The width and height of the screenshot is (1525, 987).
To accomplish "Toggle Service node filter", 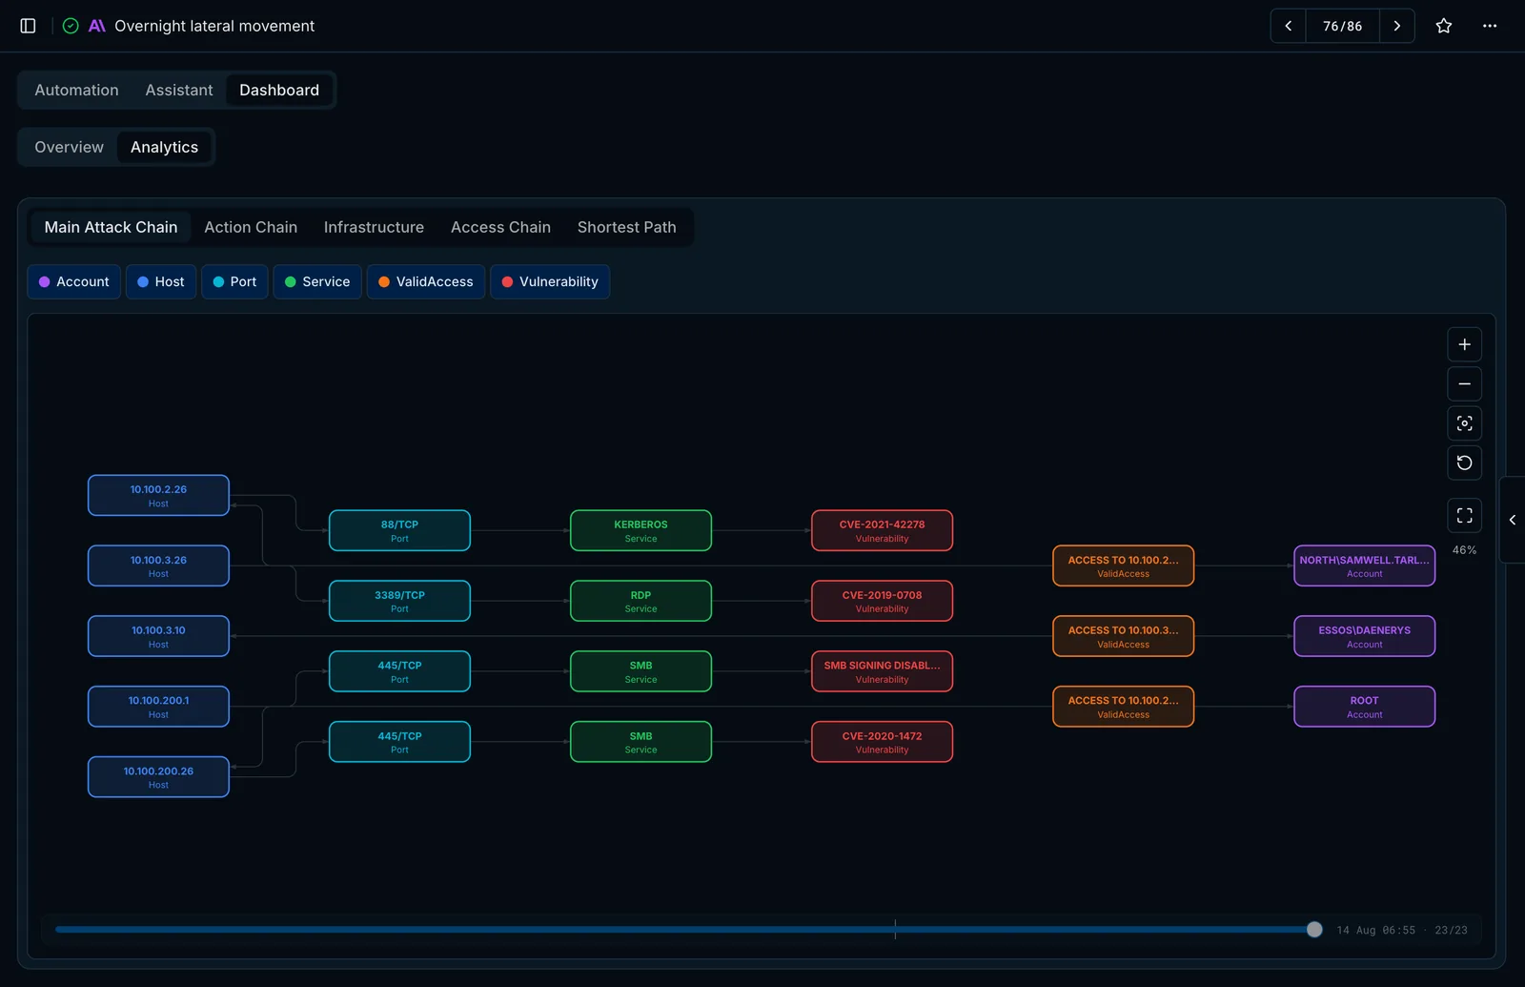I will [317, 281].
